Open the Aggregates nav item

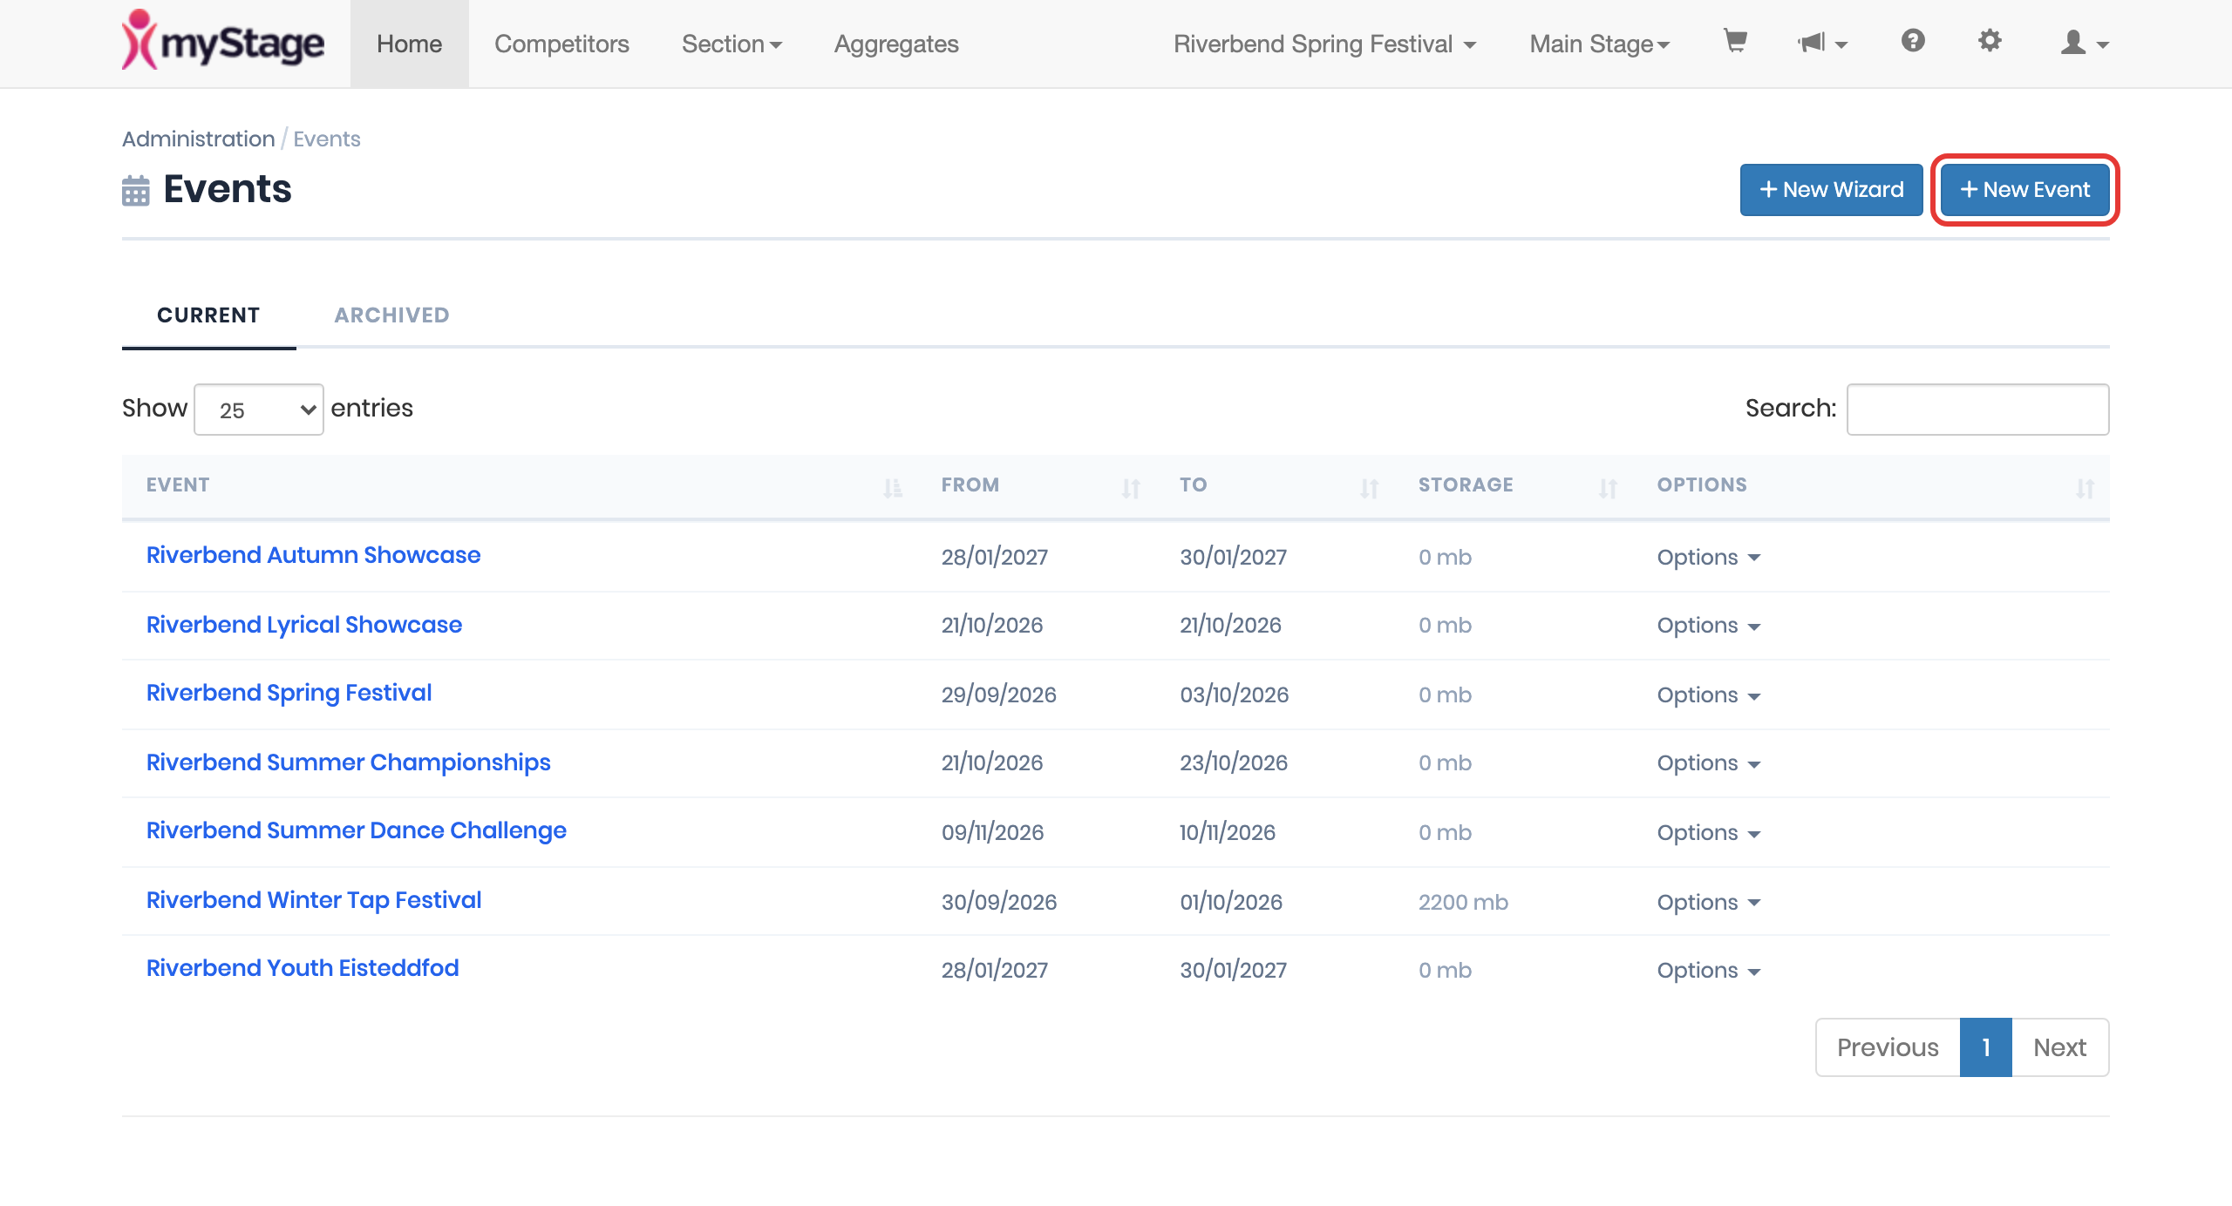[896, 44]
